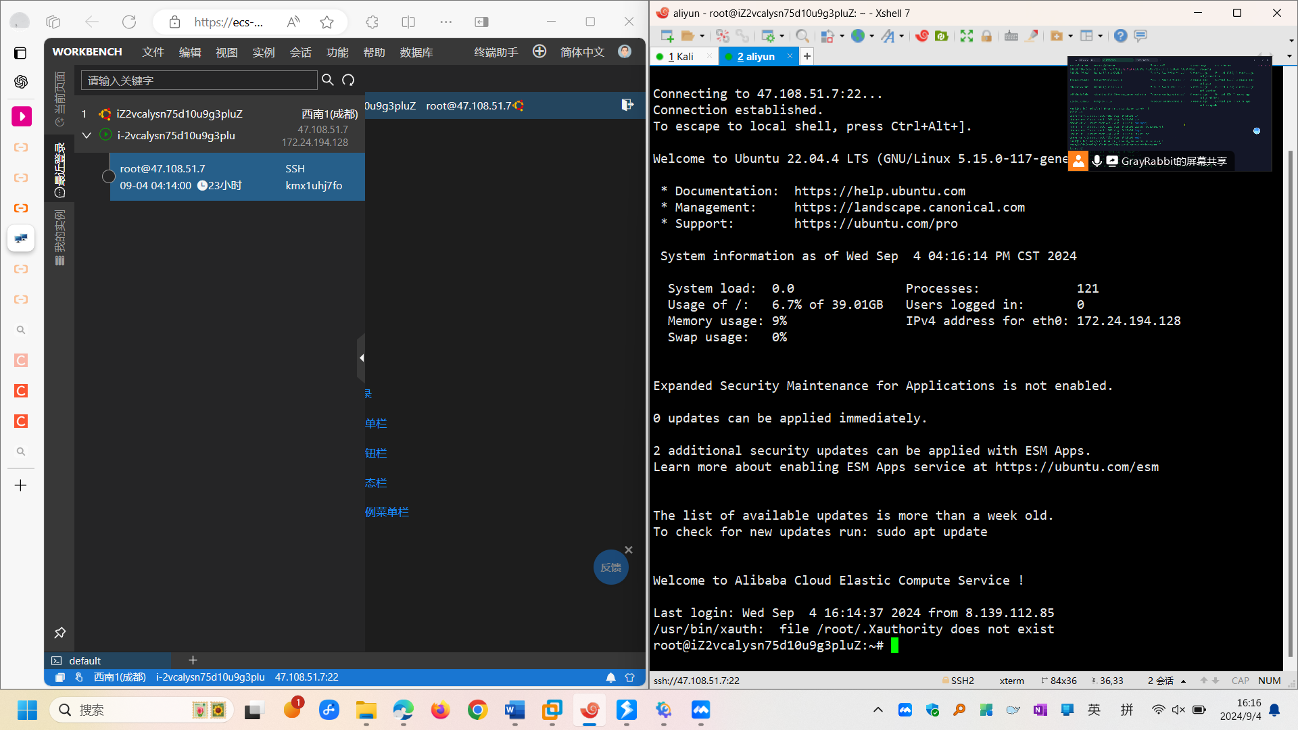The image size is (1298, 730).
Task: Click the refresh icon beside Workbench search
Action: coord(348,80)
